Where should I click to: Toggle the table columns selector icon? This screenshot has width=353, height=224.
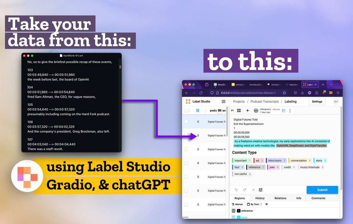219,110
